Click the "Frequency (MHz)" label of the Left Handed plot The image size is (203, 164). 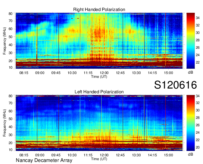pos(4,123)
